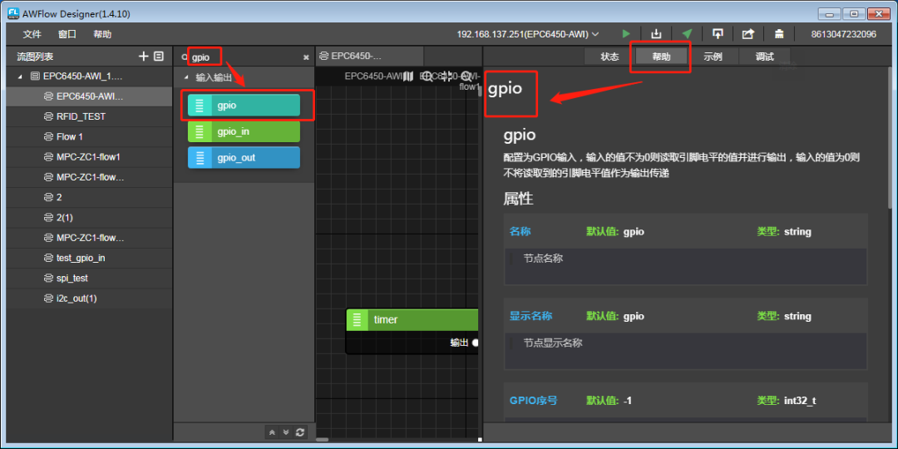Image resolution: width=898 pixels, height=449 pixels.
Task: Click the 名称 property label
Action: (x=520, y=232)
